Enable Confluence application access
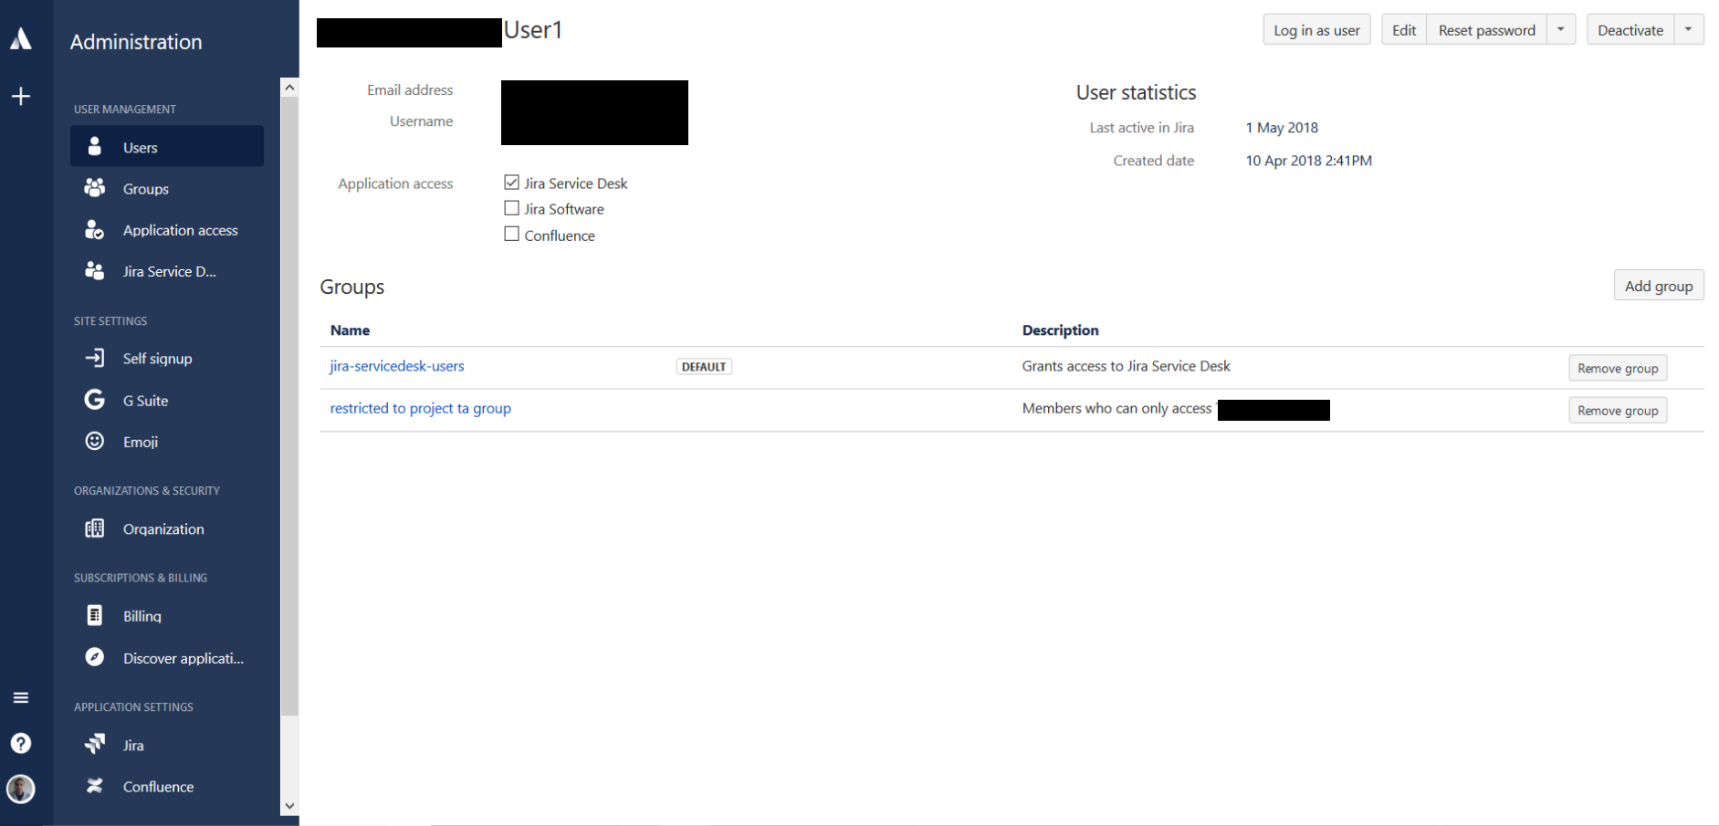 (511, 235)
